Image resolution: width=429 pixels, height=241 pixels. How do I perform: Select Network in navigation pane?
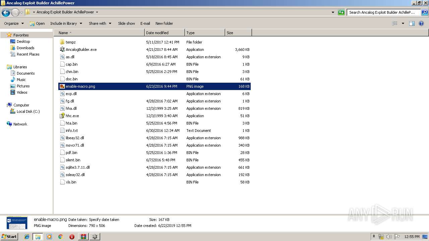(20, 124)
